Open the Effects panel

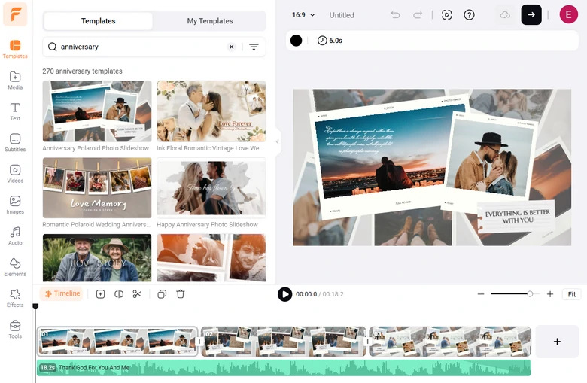(15, 298)
